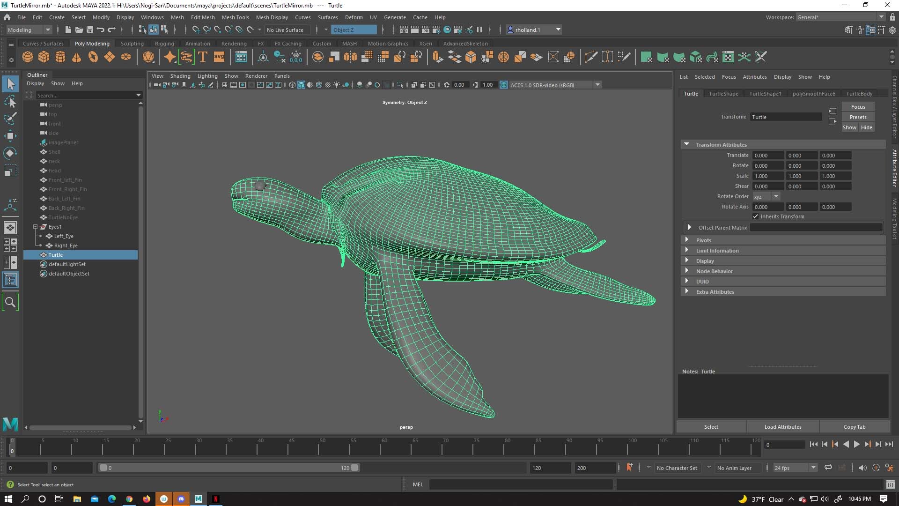This screenshot has width=899, height=506.
Task: Adjust the playback range slider
Action: coord(229,468)
